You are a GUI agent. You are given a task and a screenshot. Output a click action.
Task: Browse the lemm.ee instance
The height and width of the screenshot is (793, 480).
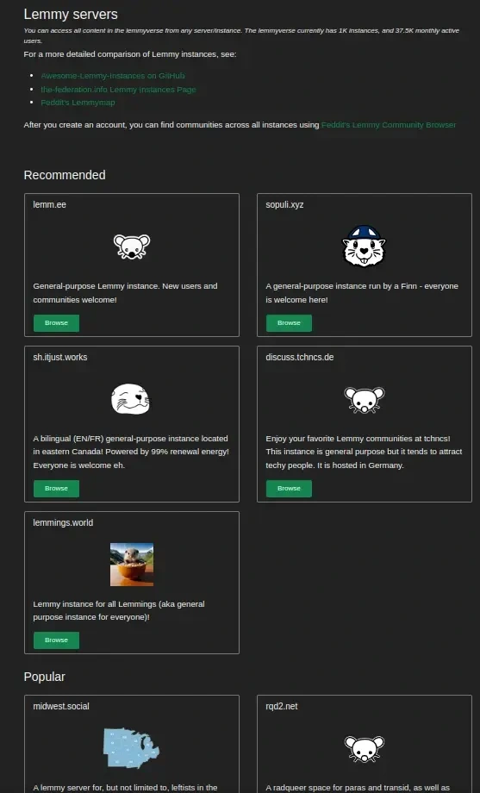(x=56, y=323)
